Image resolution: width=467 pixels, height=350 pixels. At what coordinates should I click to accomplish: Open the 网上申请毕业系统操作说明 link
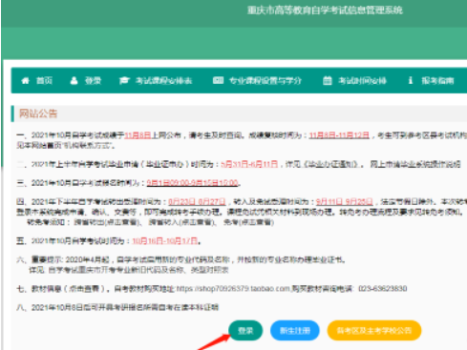pos(415,164)
